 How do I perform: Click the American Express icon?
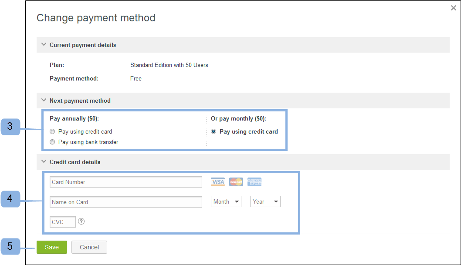254,181
